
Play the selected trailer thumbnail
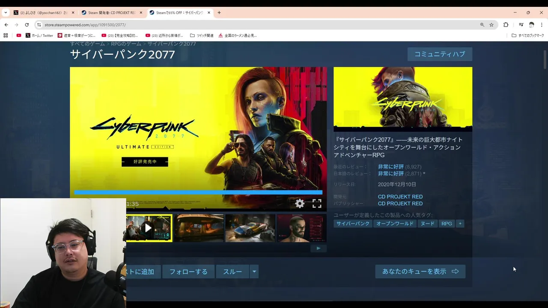149,228
